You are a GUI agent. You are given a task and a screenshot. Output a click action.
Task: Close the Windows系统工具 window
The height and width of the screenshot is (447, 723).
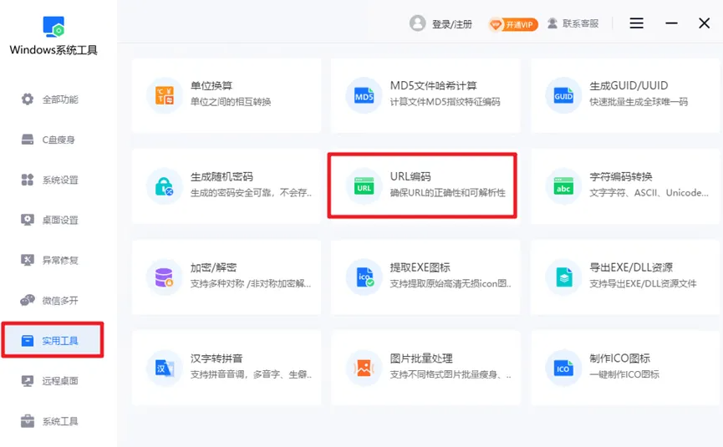704,23
